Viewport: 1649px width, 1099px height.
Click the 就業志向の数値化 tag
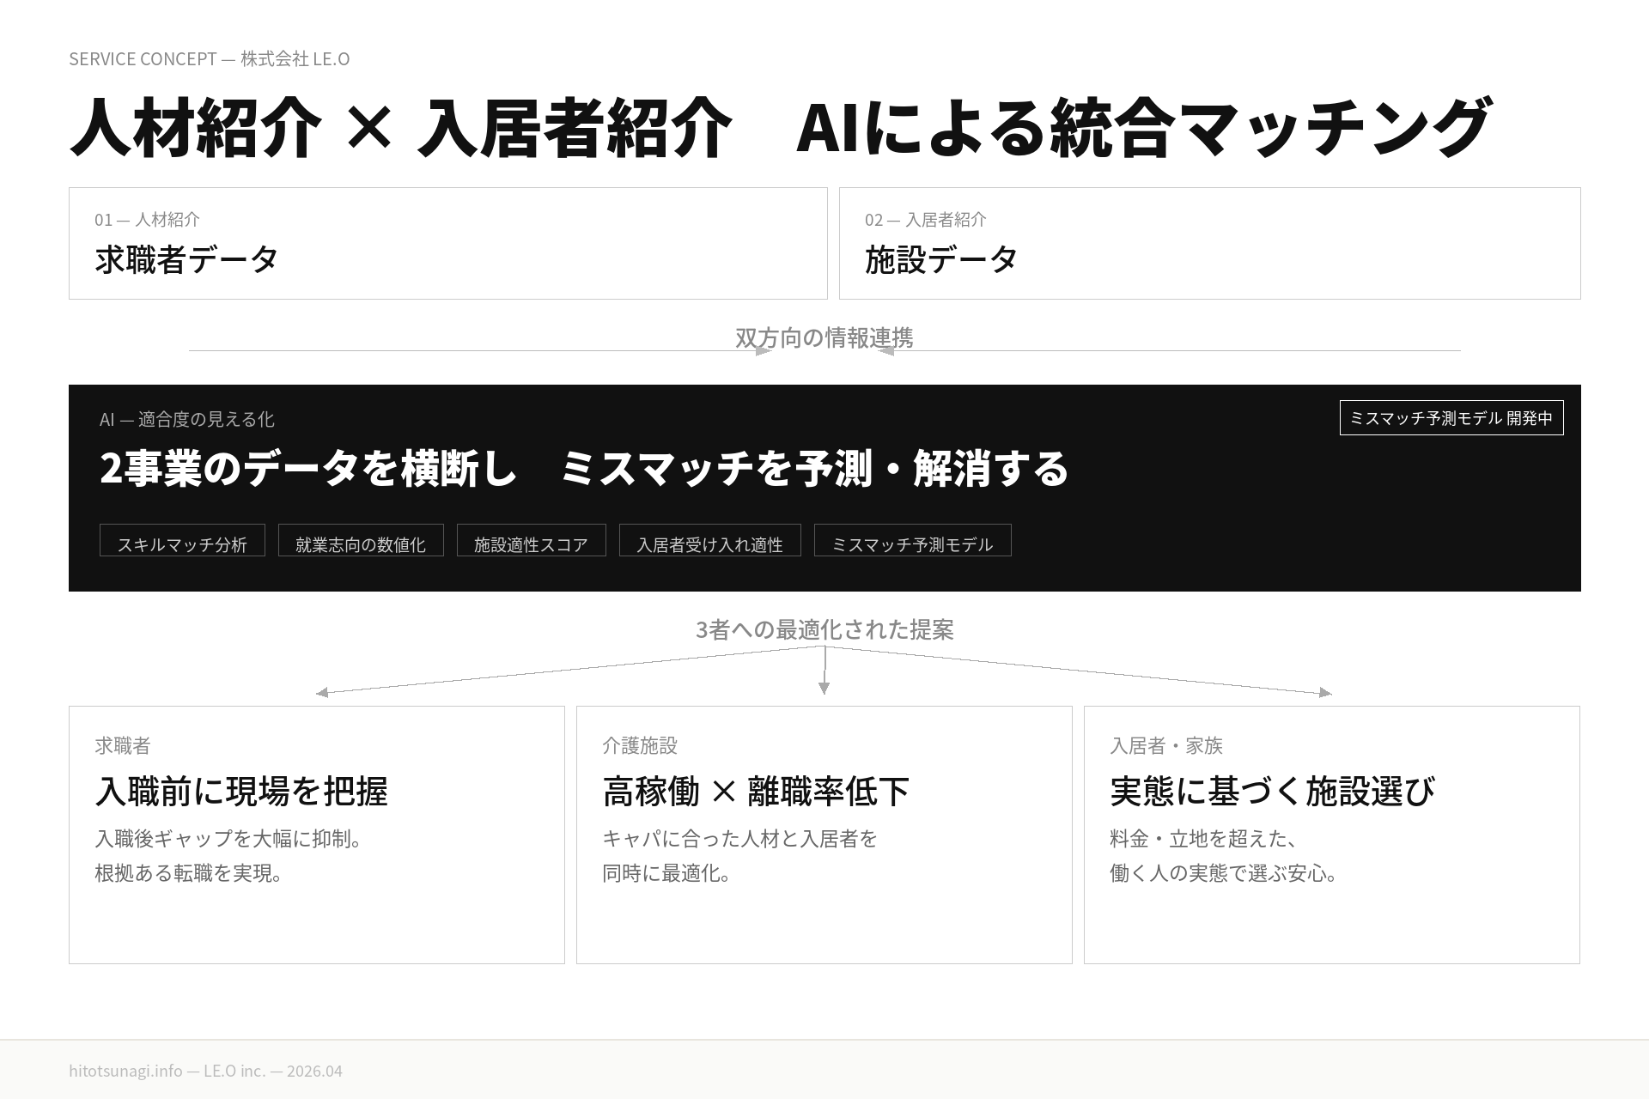[x=361, y=542]
